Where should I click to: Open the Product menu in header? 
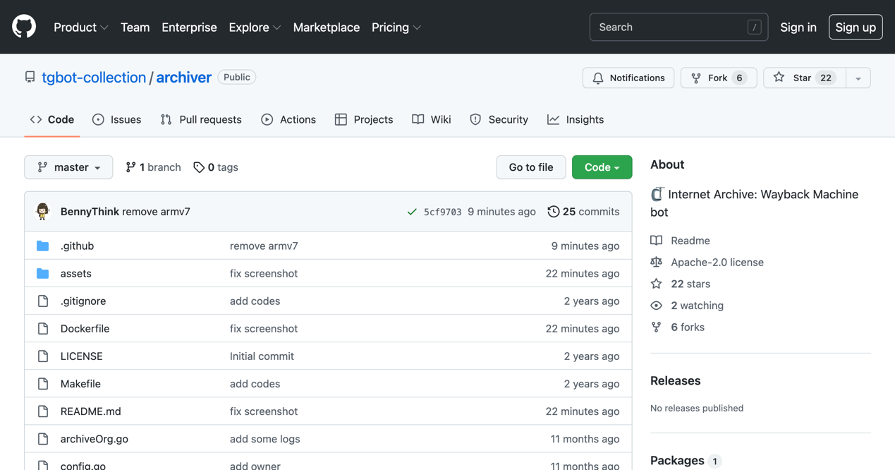pos(80,27)
